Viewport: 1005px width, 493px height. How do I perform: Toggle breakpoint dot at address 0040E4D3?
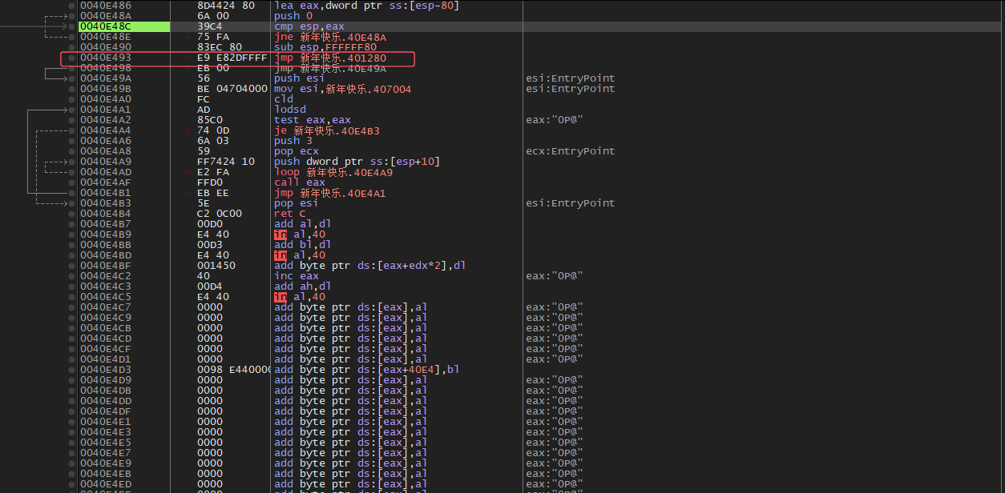tap(73, 370)
